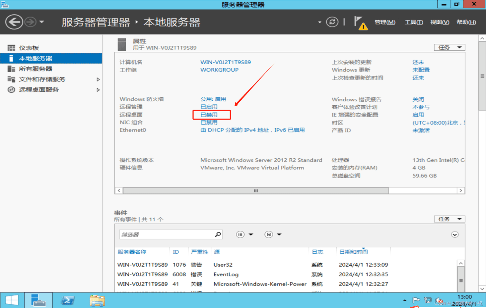Screen dimensions: 486x308
Task: Click the properties horizontal scrollbar thumb
Action: [x=255, y=190]
